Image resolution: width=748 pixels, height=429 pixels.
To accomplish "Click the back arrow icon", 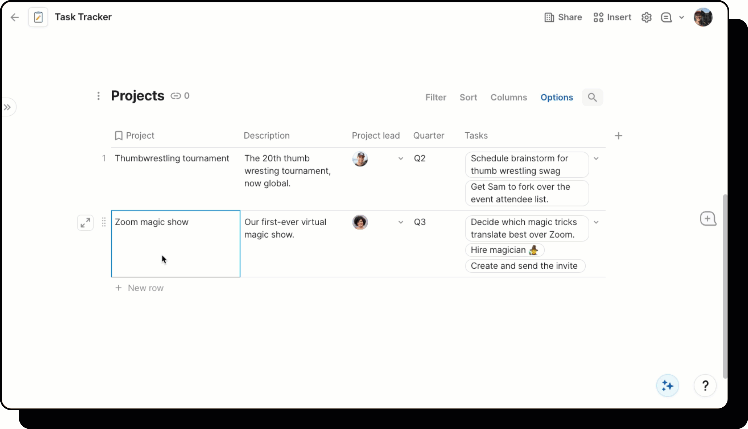I will click(x=15, y=17).
